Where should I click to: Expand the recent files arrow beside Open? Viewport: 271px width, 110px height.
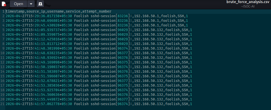point(31,4)
